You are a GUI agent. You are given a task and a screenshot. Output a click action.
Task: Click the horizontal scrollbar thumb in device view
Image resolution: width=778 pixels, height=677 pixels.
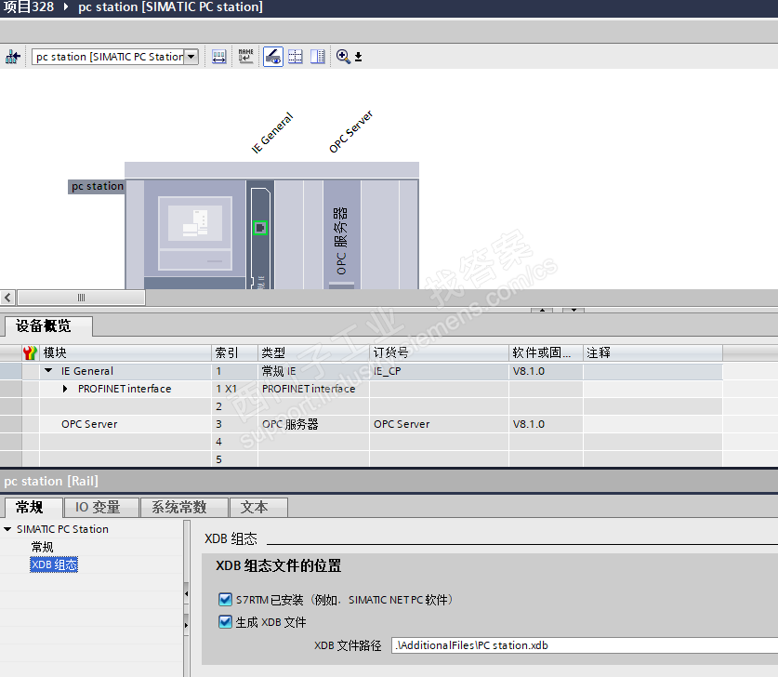tap(81, 298)
